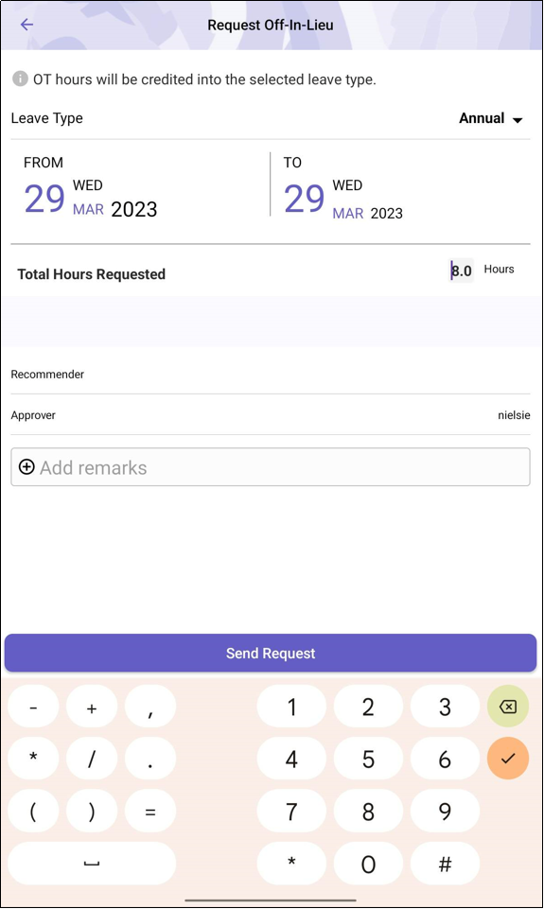Expand the Leave Type dropdown arrow
The width and height of the screenshot is (544, 909).
click(x=518, y=120)
